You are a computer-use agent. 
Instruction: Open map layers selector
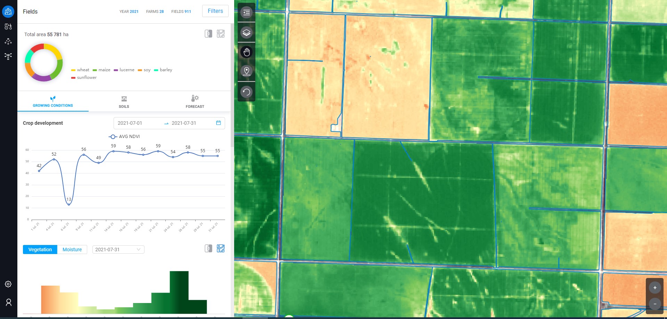click(x=246, y=33)
